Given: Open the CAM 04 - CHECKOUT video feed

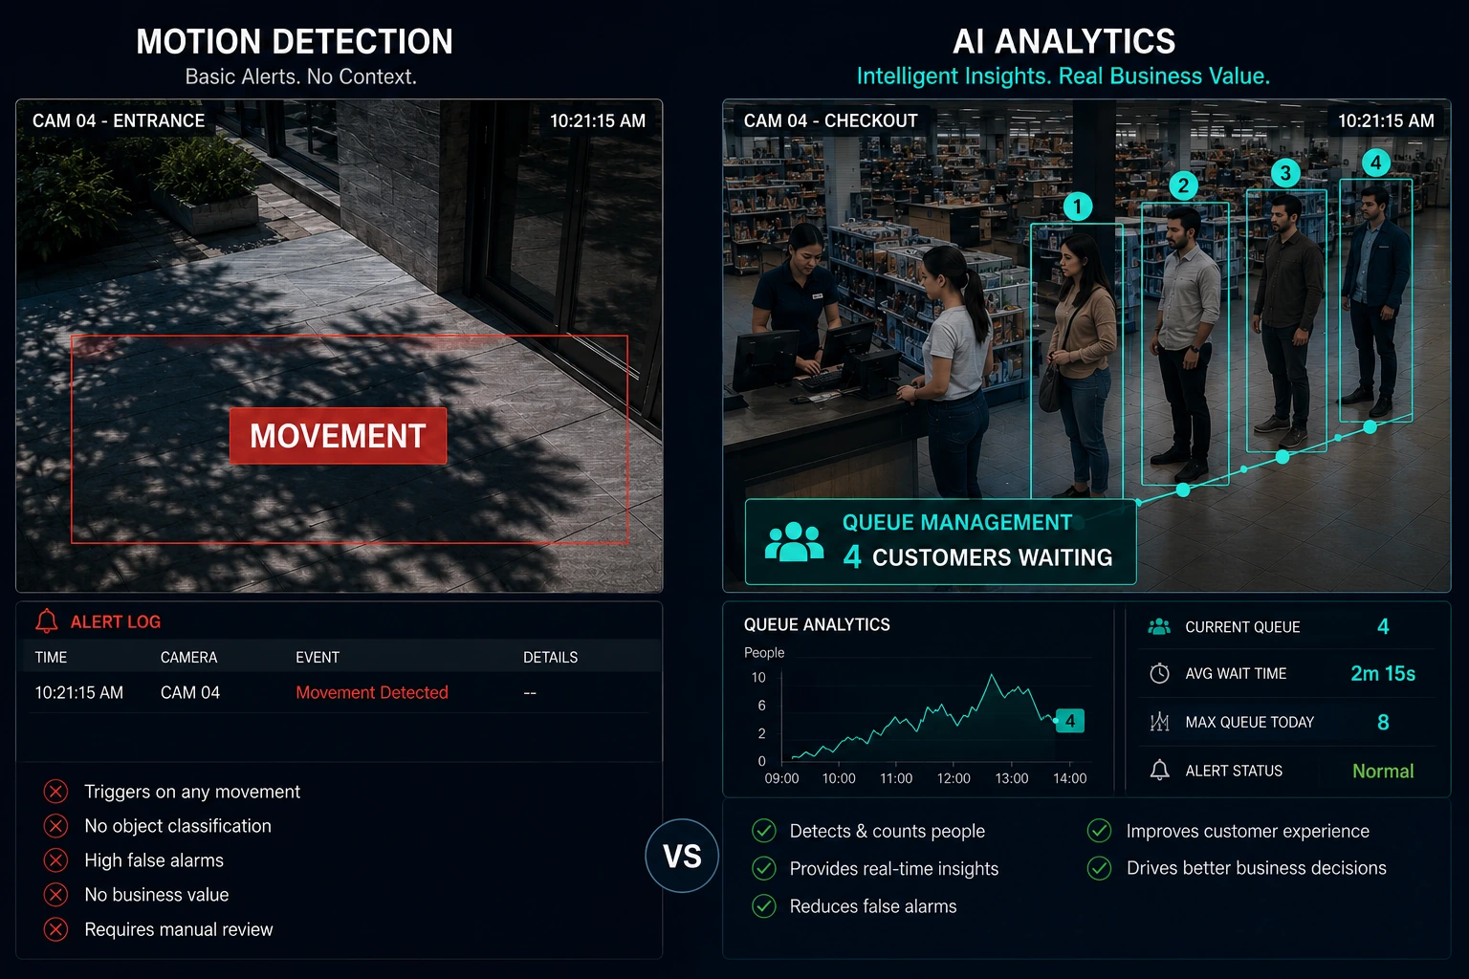Looking at the screenshot, I should coord(1086,346).
